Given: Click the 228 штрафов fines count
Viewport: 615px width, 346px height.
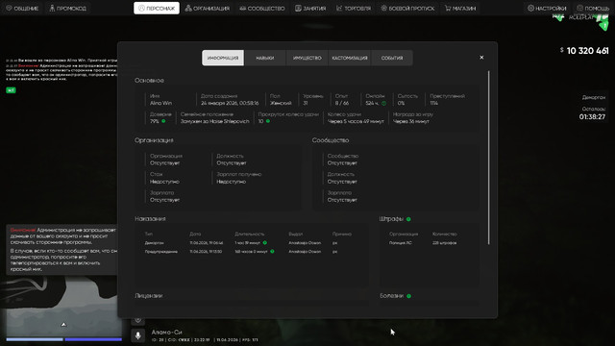Looking at the screenshot, I should point(444,243).
